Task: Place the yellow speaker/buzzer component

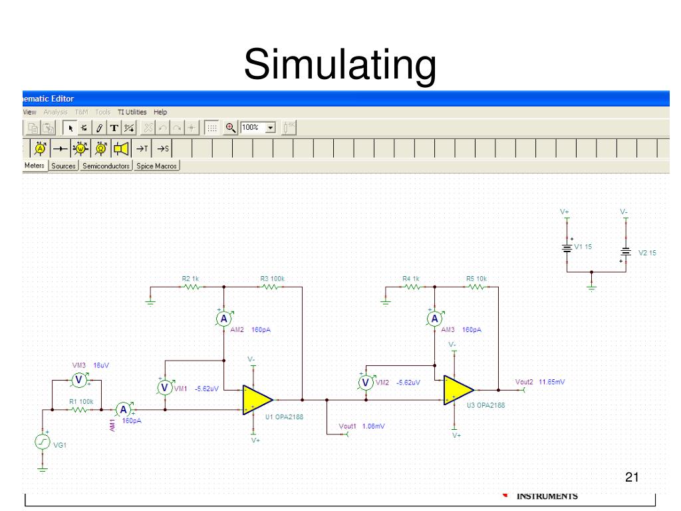Action: 121,148
